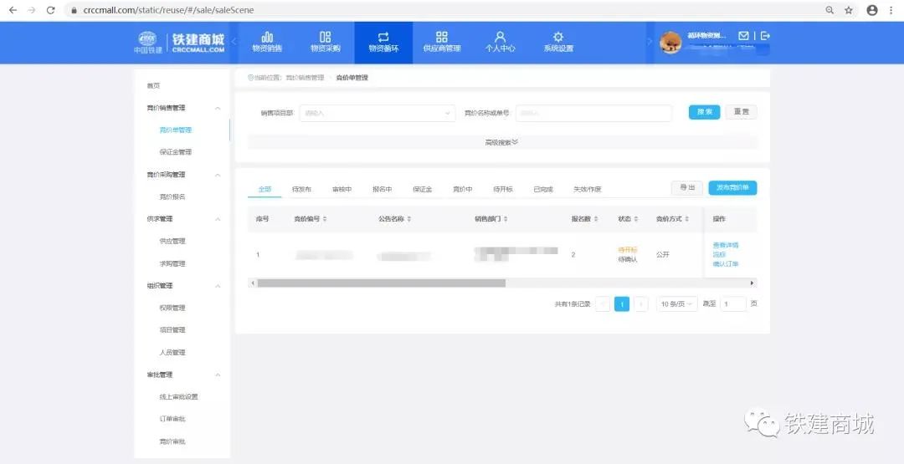Open the 10条/页 page size dropdown
The image size is (904, 464).
(677, 304)
